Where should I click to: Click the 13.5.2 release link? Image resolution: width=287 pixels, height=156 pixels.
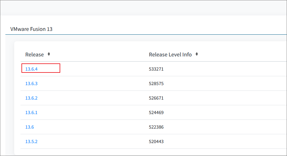coord(31,142)
